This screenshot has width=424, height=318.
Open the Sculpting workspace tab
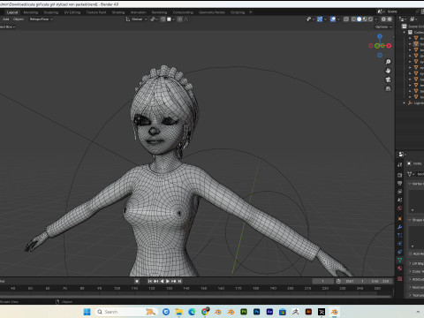(x=51, y=12)
